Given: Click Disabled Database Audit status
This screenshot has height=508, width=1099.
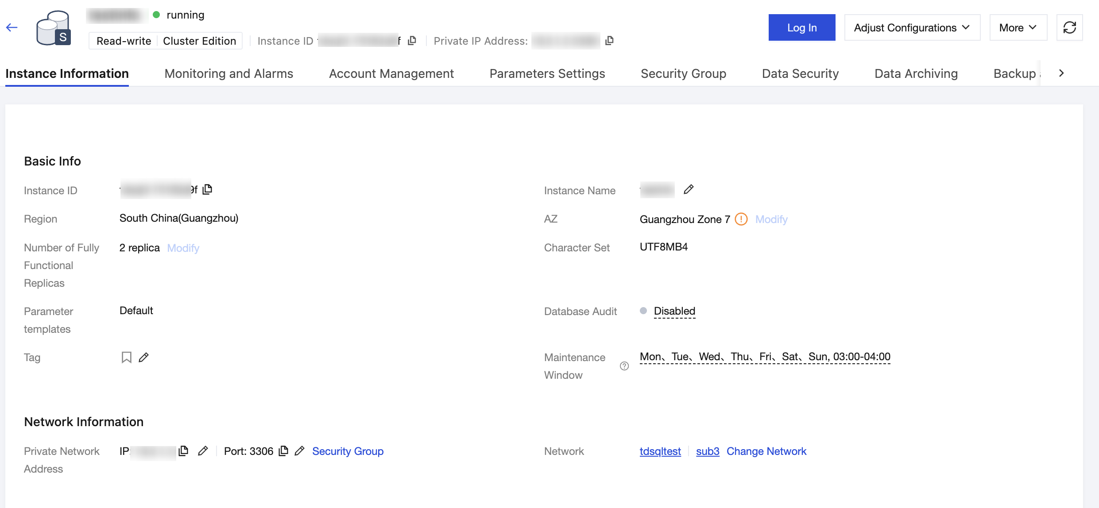Looking at the screenshot, I should [x=674, y=311].
